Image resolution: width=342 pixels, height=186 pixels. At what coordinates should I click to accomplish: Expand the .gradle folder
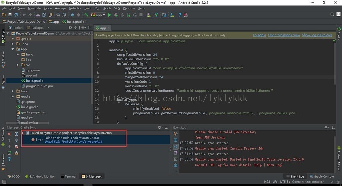(x=13, y=39)
